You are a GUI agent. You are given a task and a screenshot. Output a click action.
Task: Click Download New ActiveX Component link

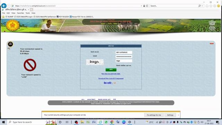[x=111, y=78]
